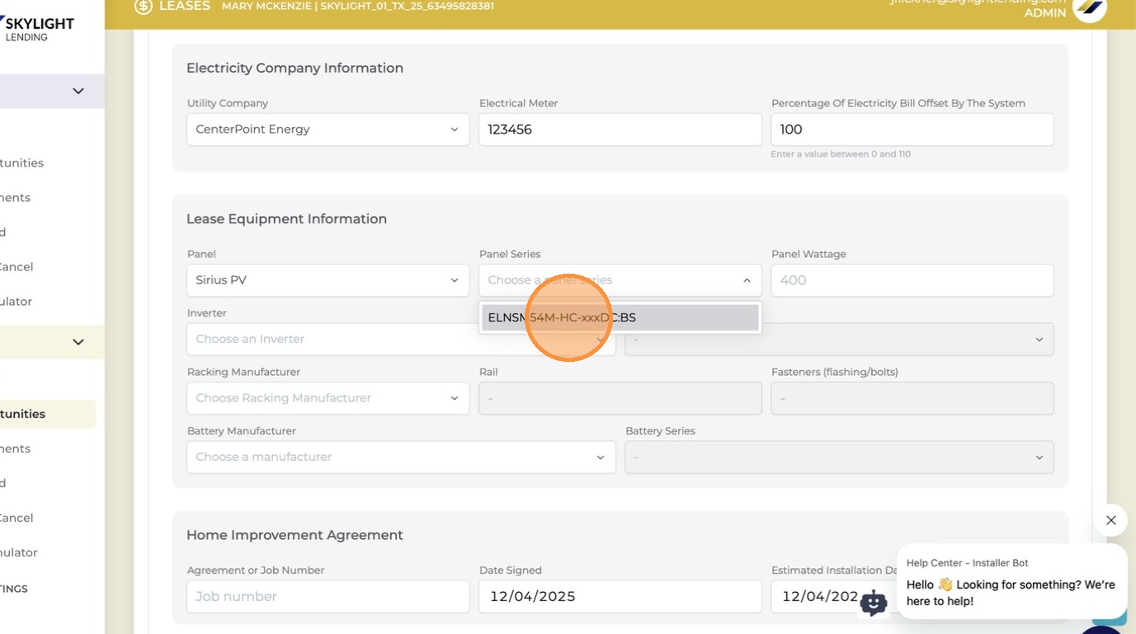This screenshot has height=634, width=1136.
Task: Open the Battery Manufacturer dropdown
Action: coord(401,457)
